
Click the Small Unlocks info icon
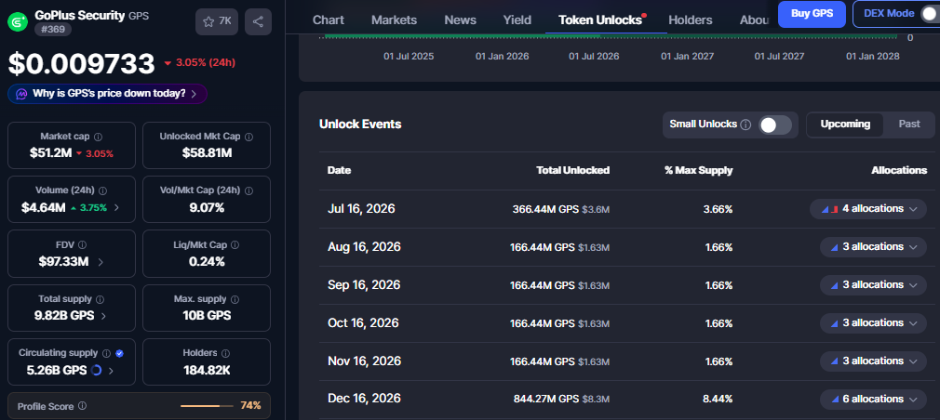point(745,125)
